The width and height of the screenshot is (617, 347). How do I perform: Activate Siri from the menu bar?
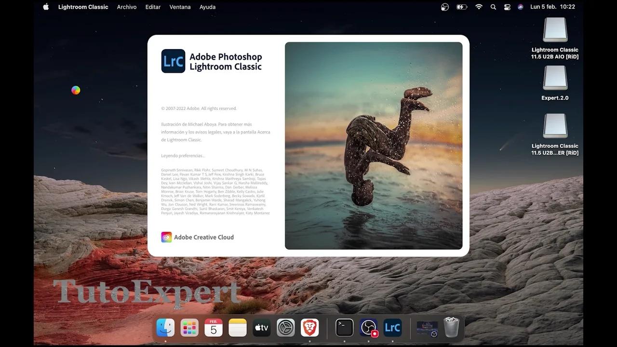521,7
